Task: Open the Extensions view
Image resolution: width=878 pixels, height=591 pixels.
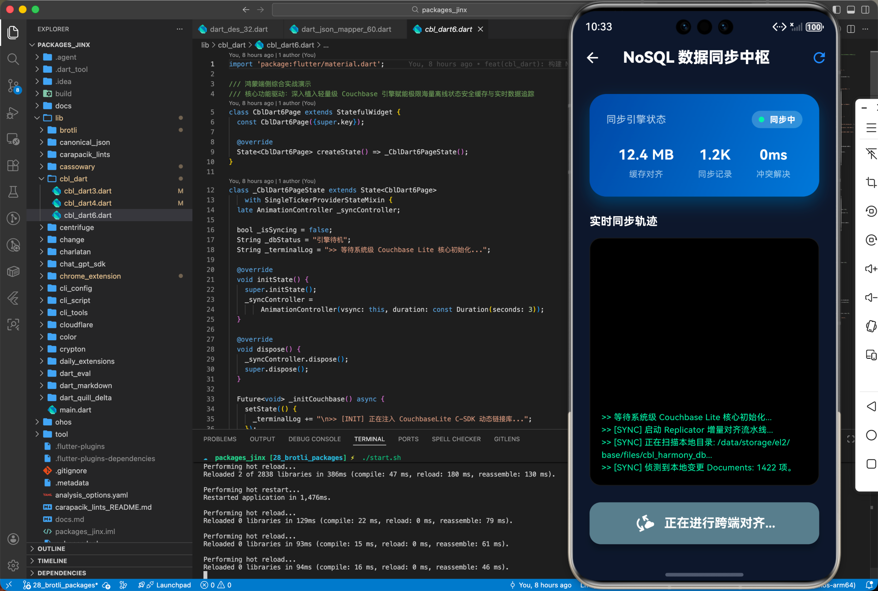Action: pyautogui.click(x=13, y=165)
